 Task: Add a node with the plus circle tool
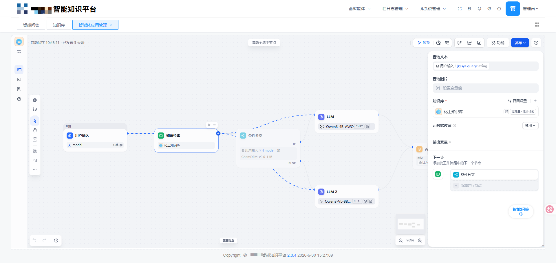pos(35,100)
